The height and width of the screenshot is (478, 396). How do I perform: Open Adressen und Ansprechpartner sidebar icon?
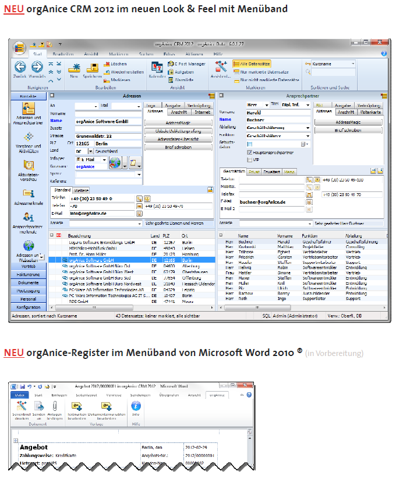(29, 109)
